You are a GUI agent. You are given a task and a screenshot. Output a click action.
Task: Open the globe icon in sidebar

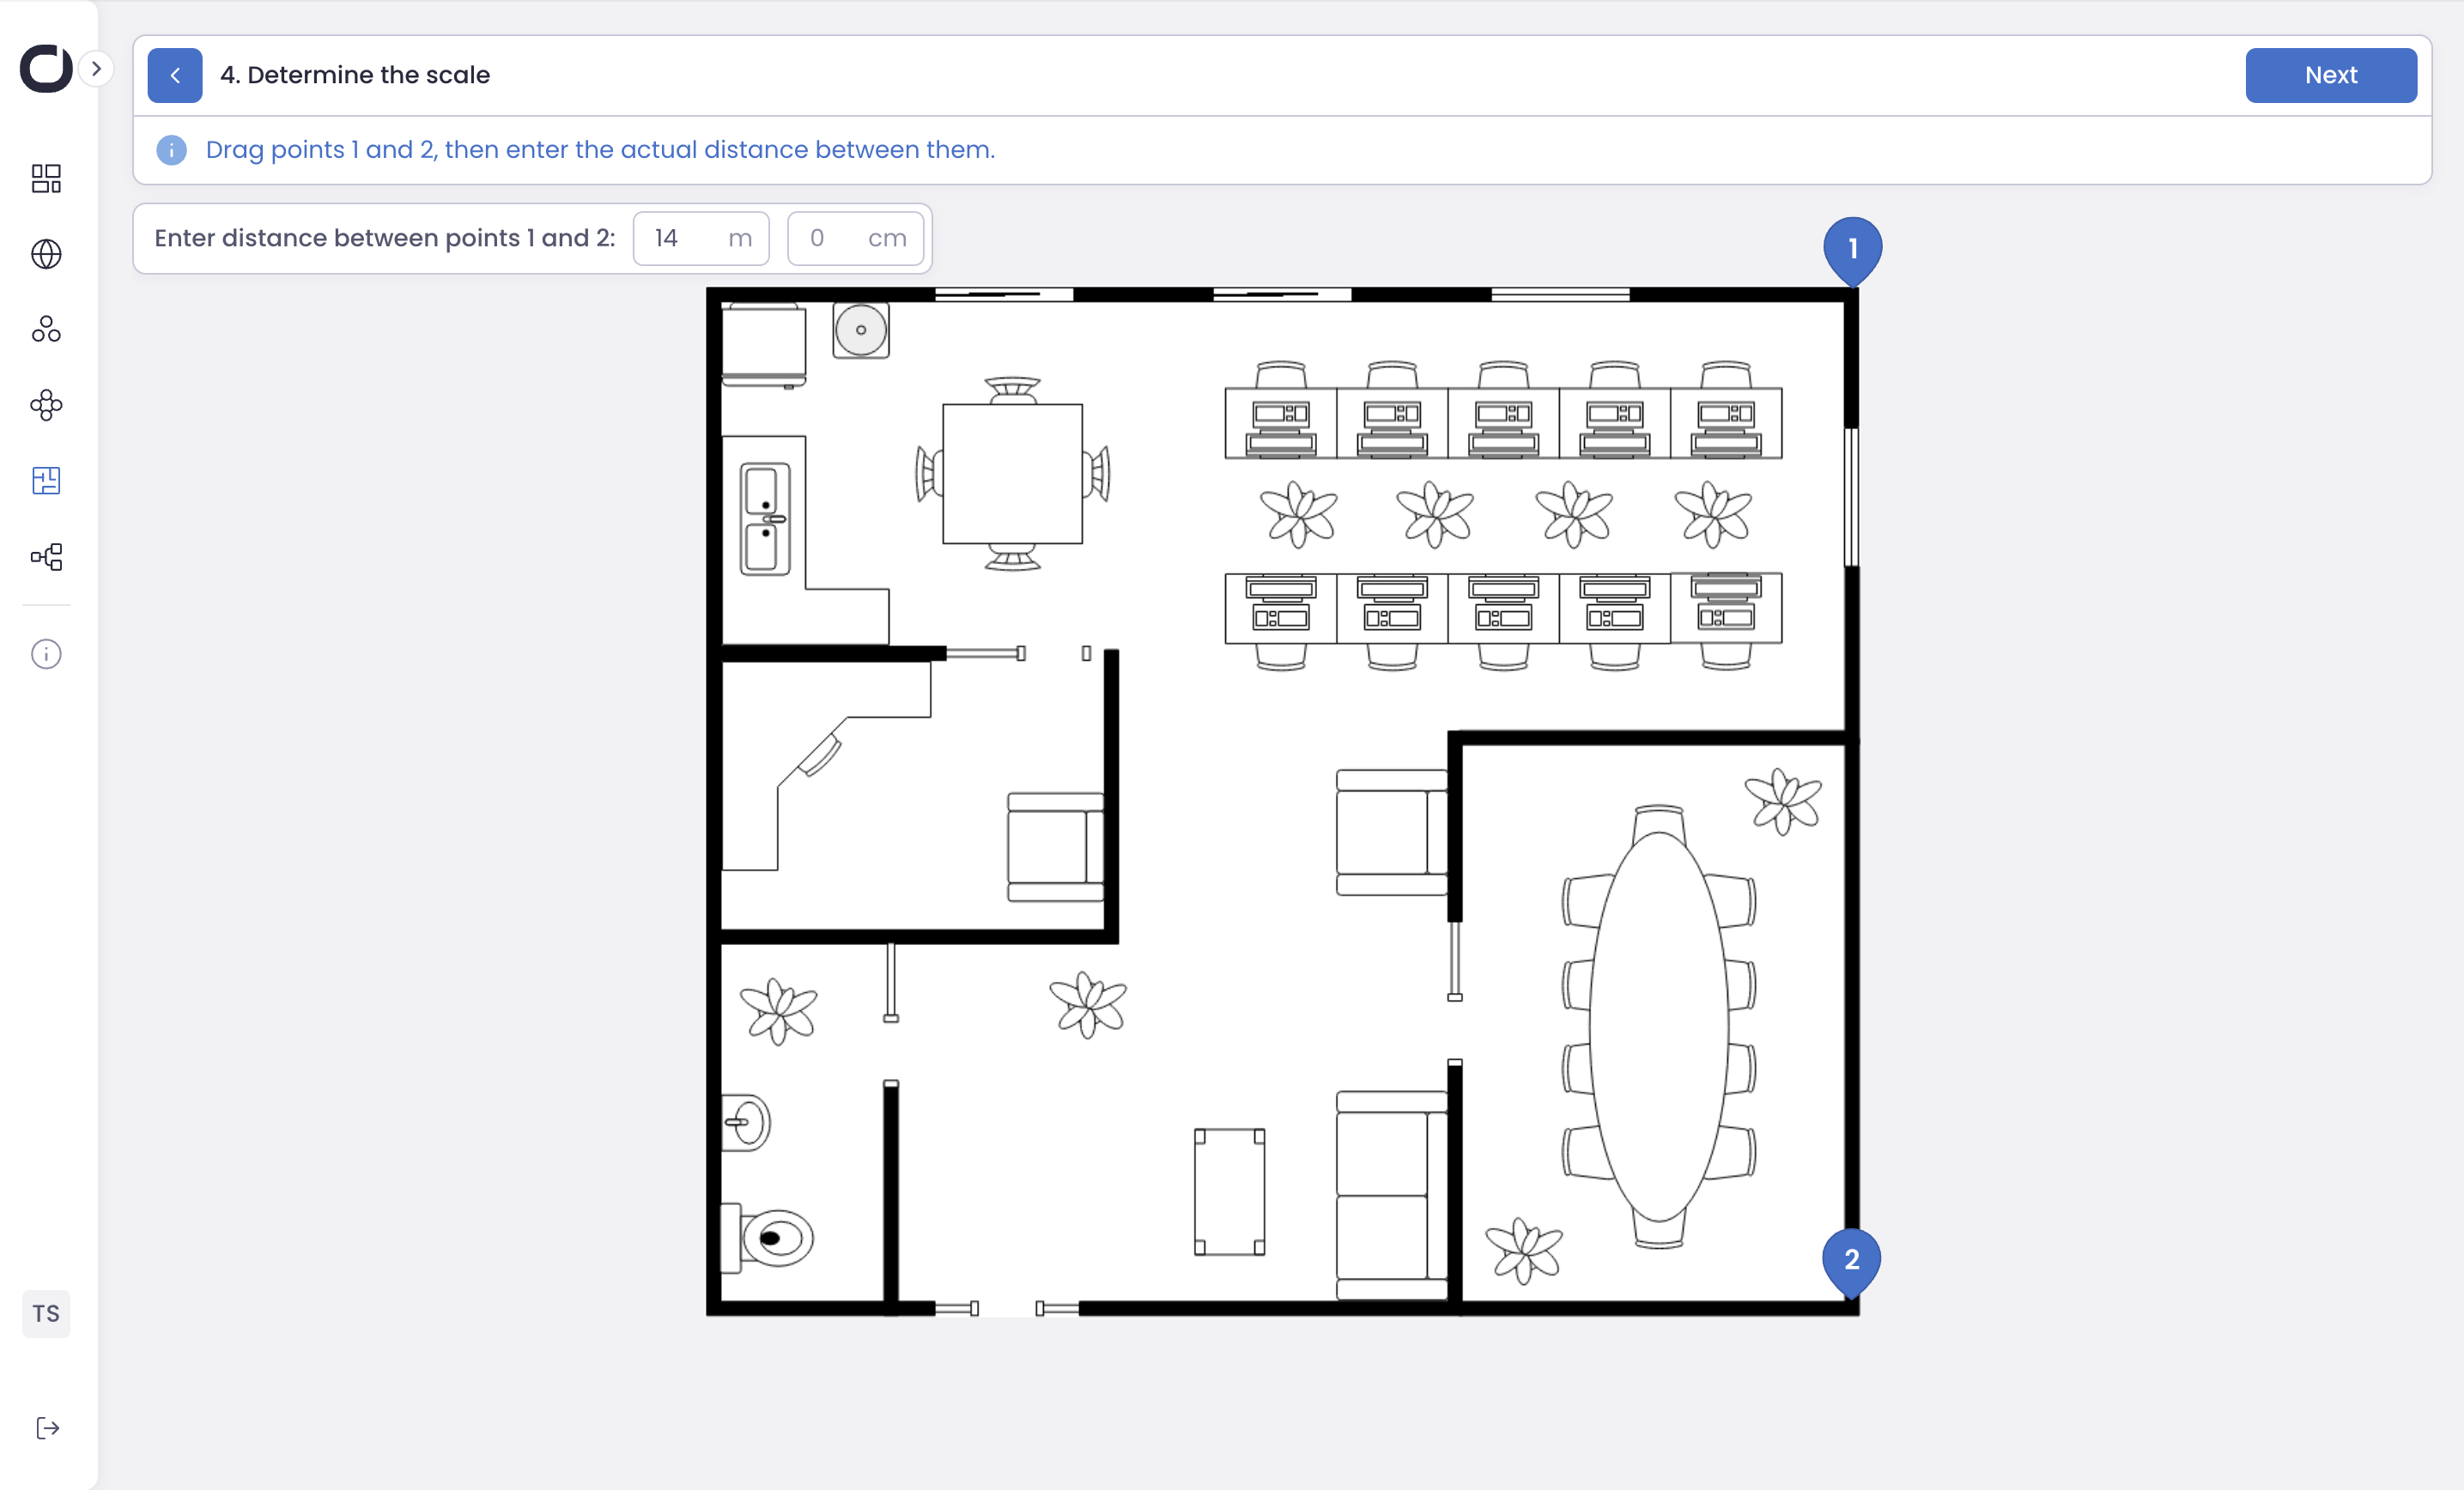tap(46, 254)
